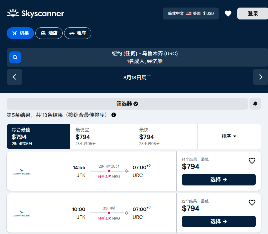Switch to the 酒店 hotels tab
The height and width of the screenshot is (234, 268).
click(x=49, y=33)
